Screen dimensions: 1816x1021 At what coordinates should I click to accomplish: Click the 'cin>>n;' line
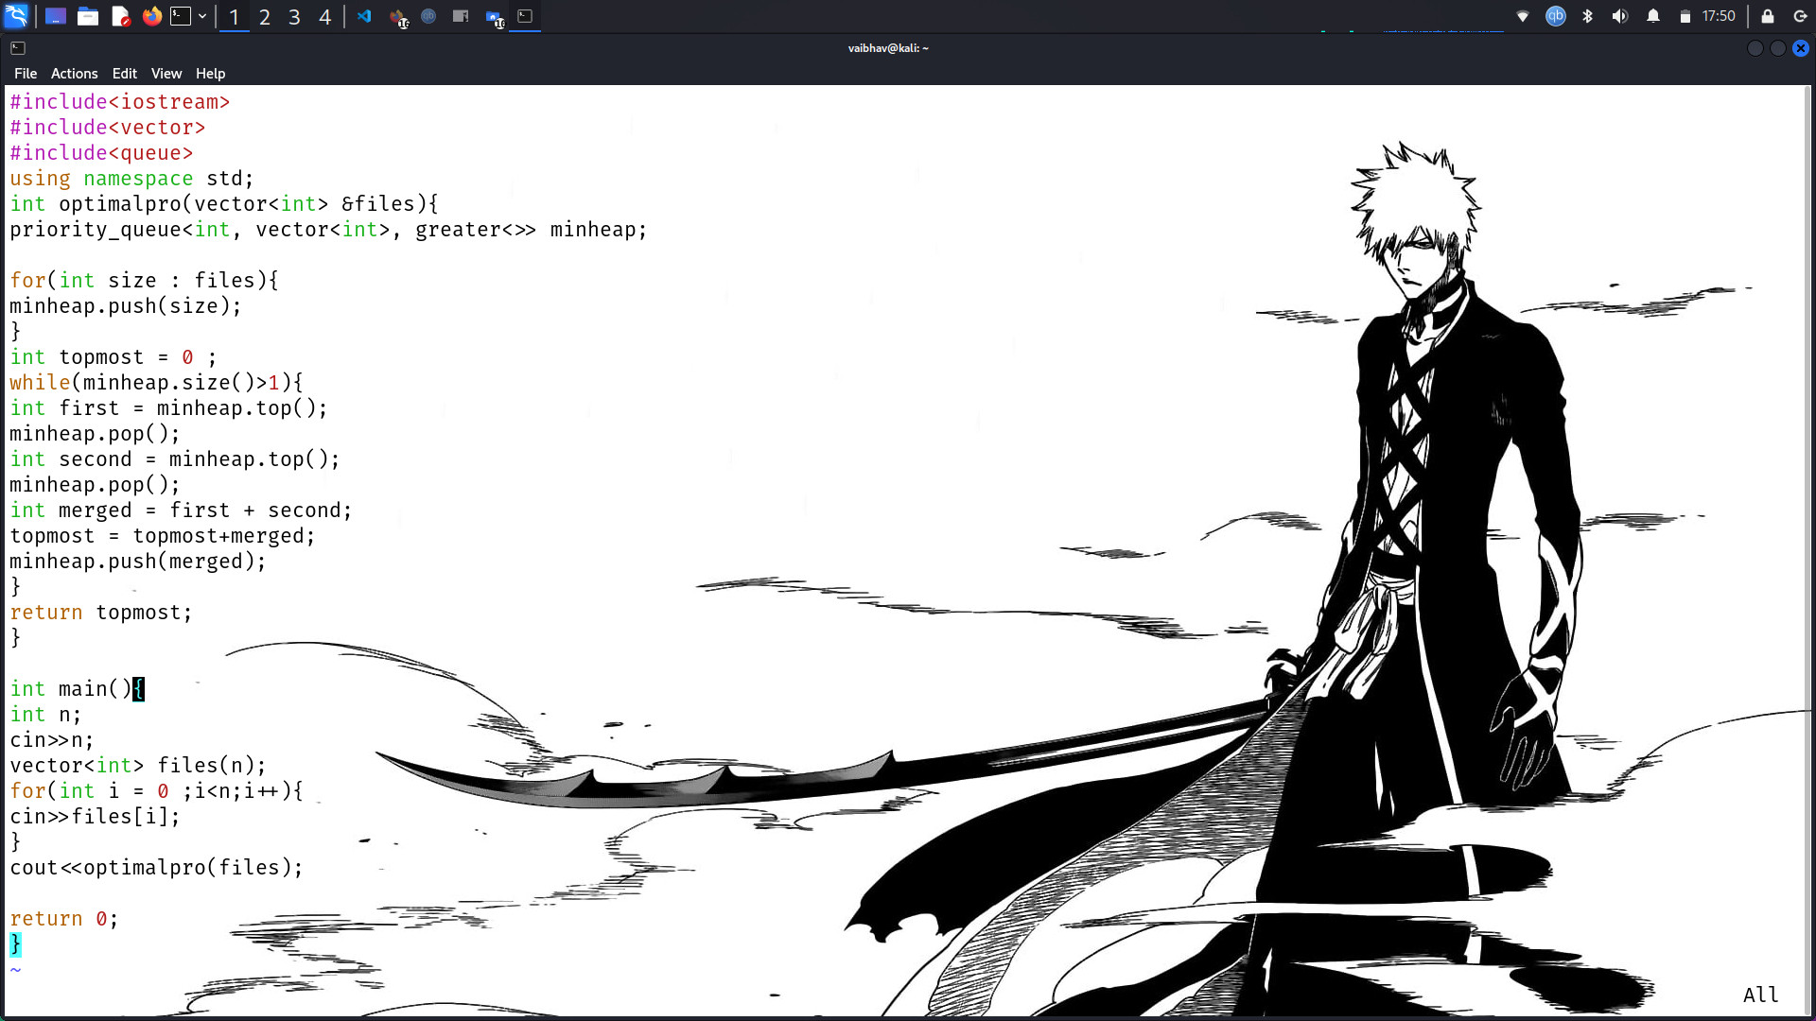pos(52,740)
